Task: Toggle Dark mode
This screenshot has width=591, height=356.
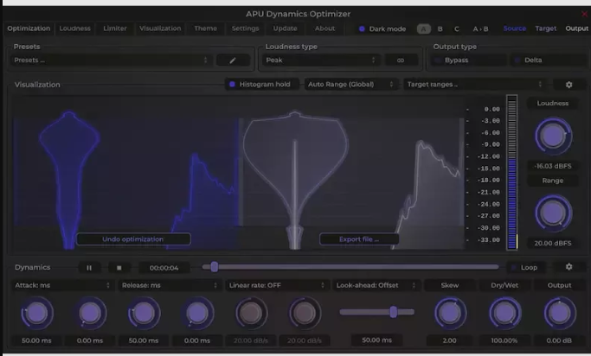Action: tap(382, 29)
